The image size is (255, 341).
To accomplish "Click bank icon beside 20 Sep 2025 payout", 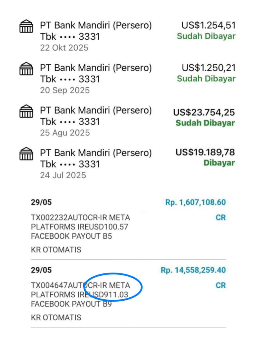I will 26,69.
